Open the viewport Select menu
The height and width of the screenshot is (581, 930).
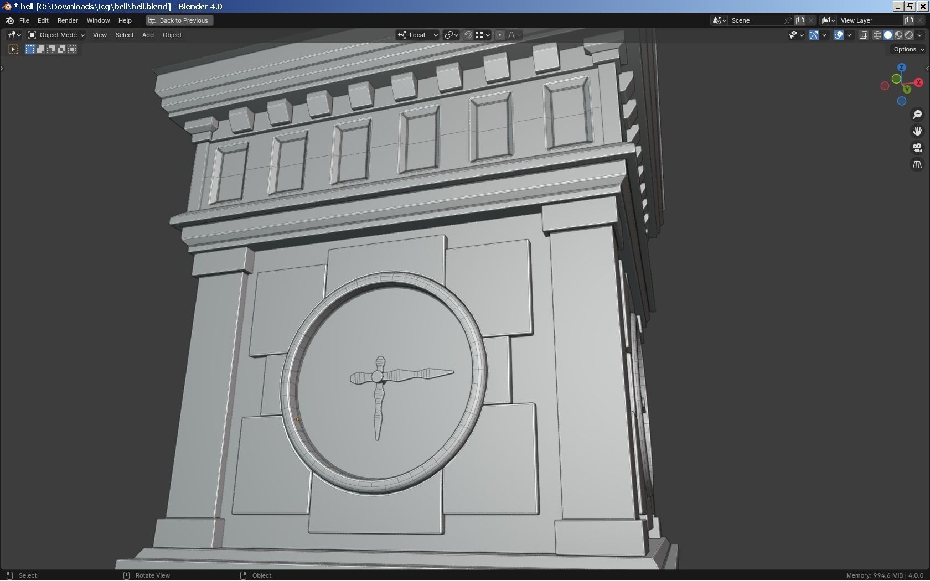click(x=125, y=35)
